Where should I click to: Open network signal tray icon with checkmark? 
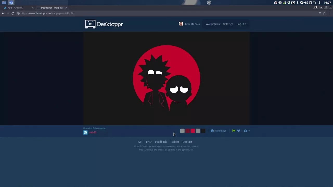point(284,3)
